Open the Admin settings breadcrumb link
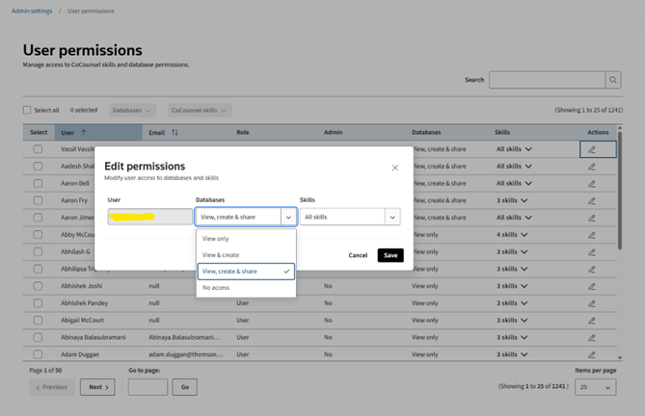Image resolution: width=645 pixels, height=416 pixels. coord(32,12)
